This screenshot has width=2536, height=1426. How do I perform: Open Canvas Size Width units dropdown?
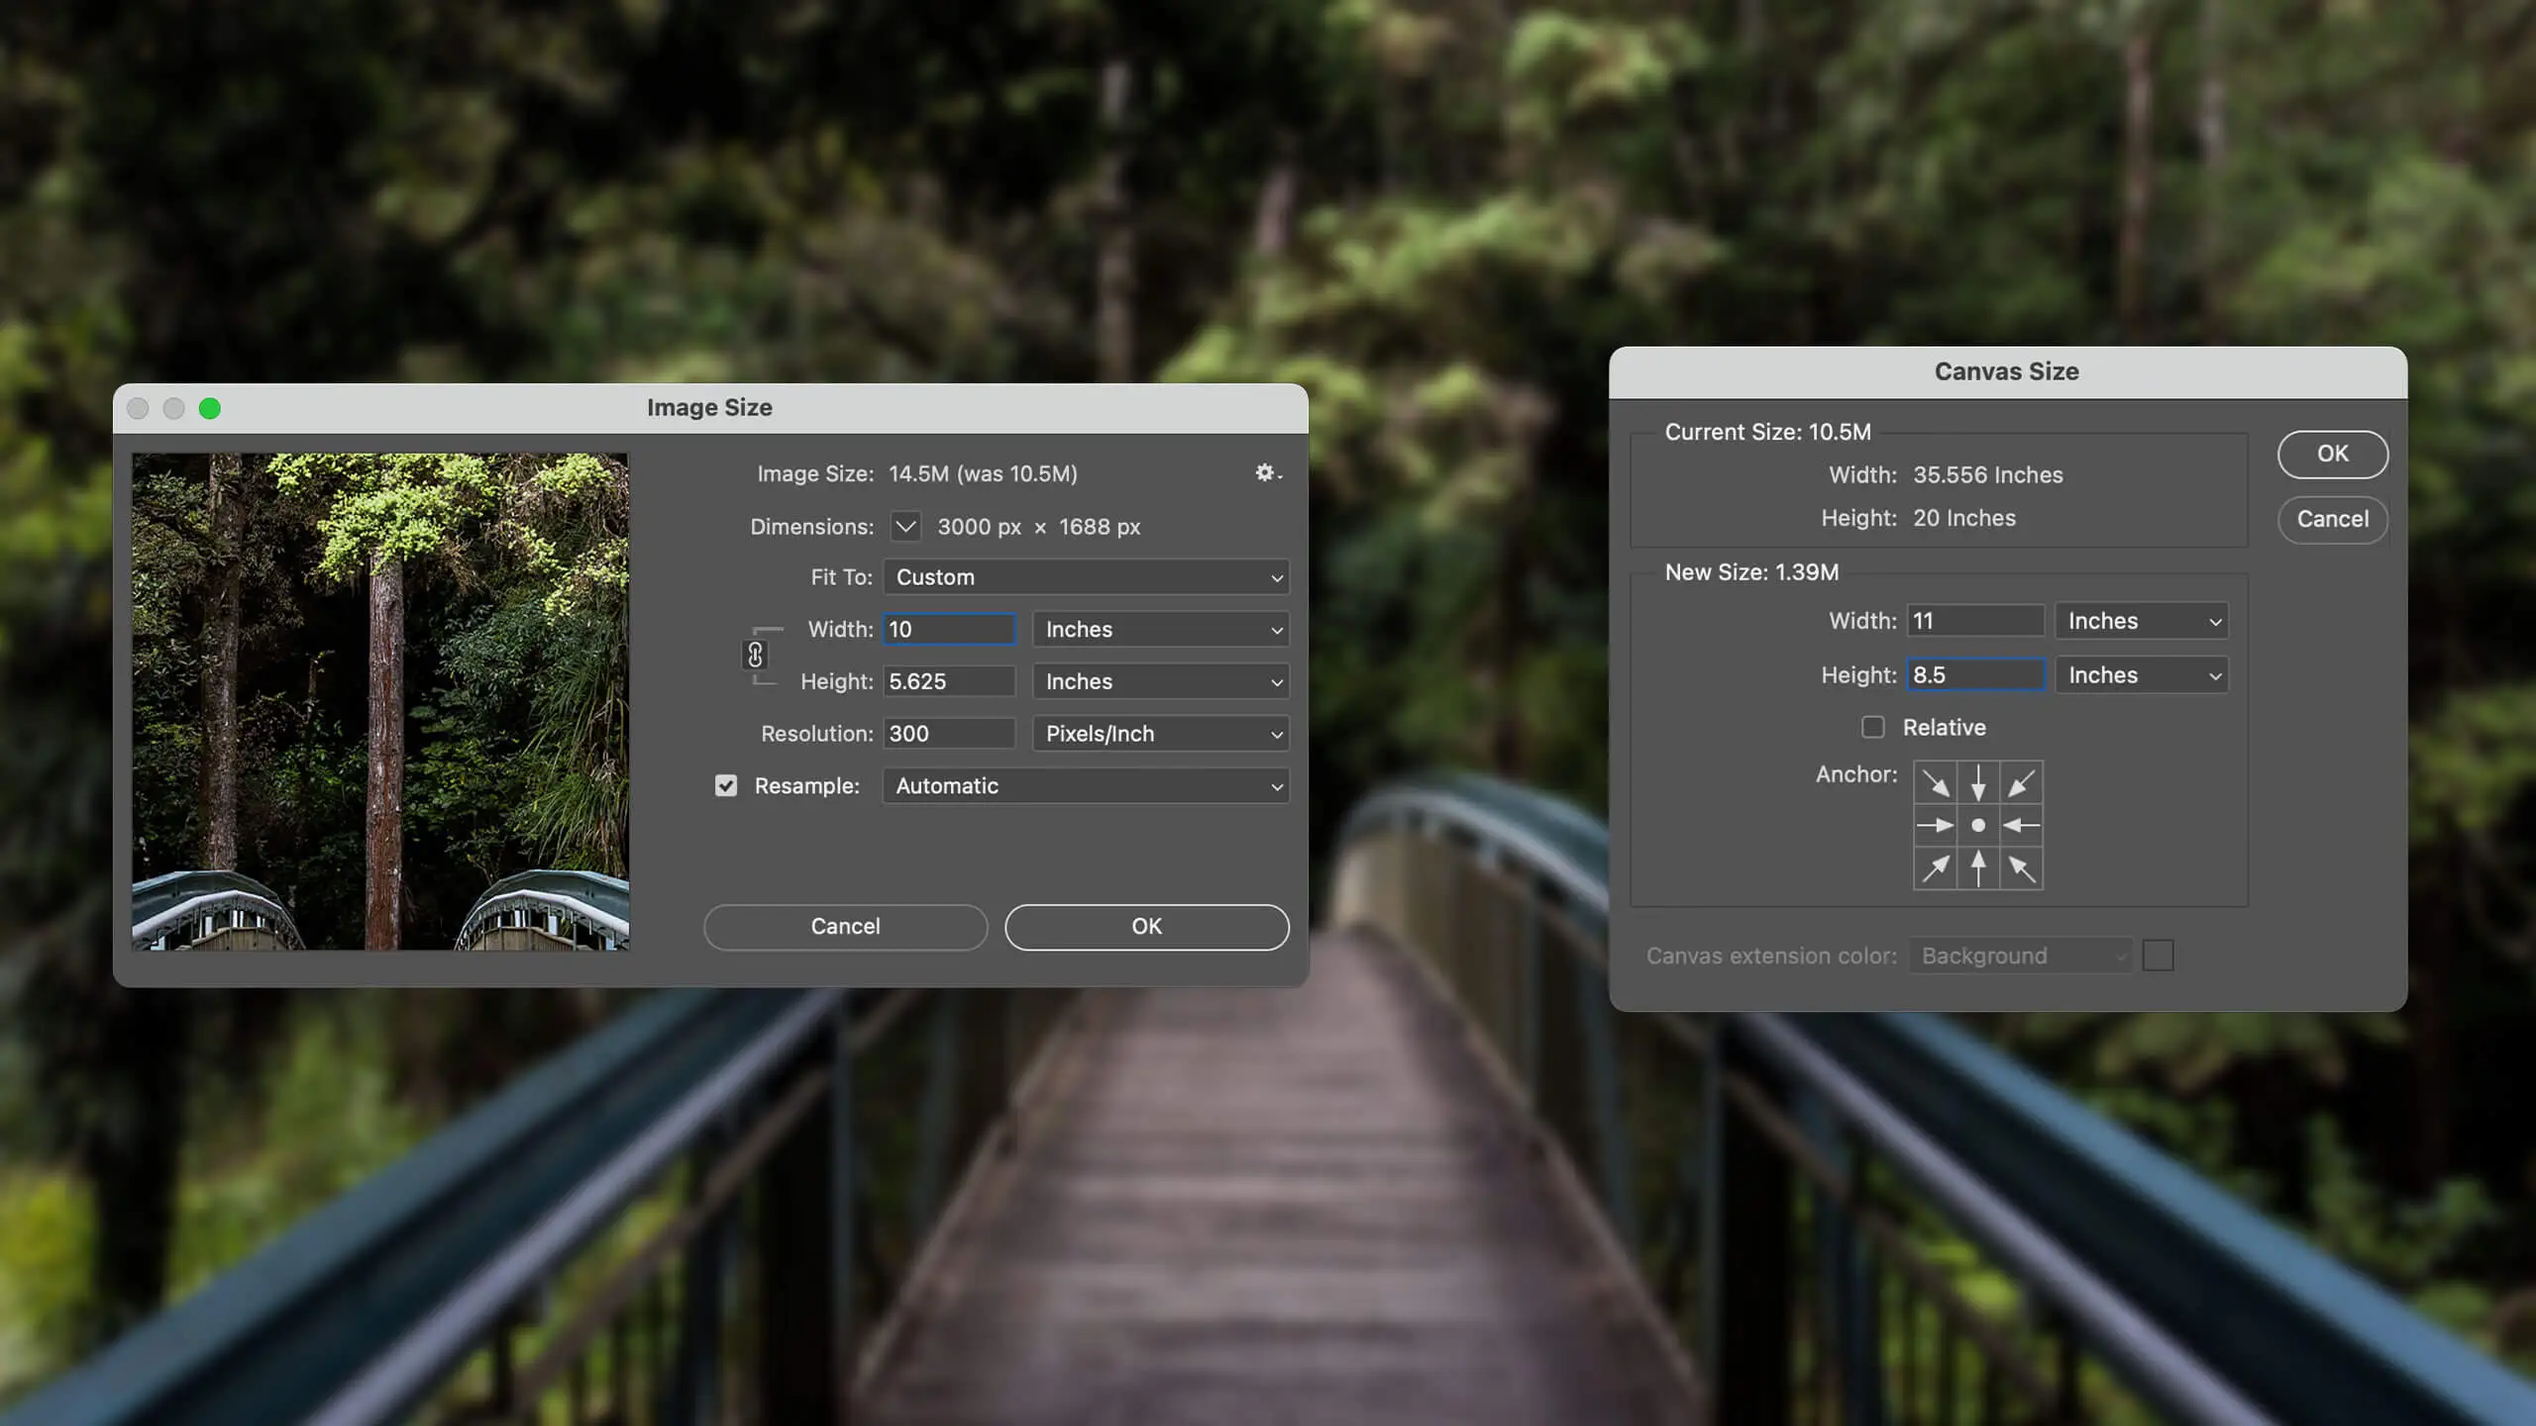point(2142,621)
